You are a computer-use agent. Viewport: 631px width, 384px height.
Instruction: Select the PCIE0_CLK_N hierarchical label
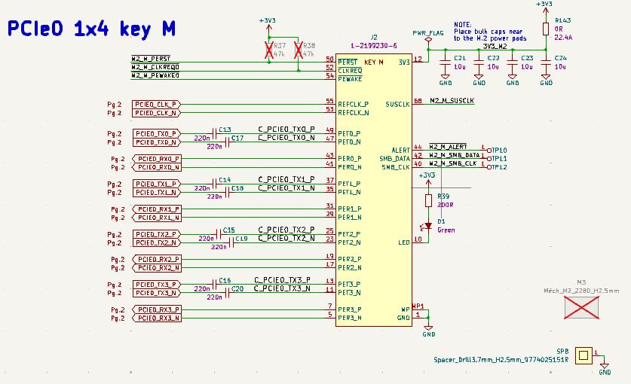[157, 113]
